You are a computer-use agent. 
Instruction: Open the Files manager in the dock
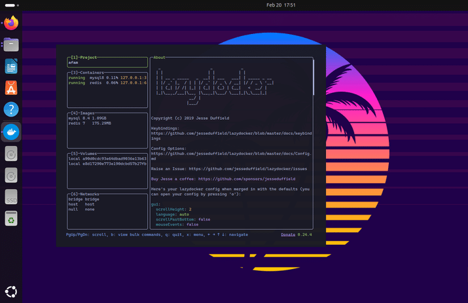coord(11,45)
